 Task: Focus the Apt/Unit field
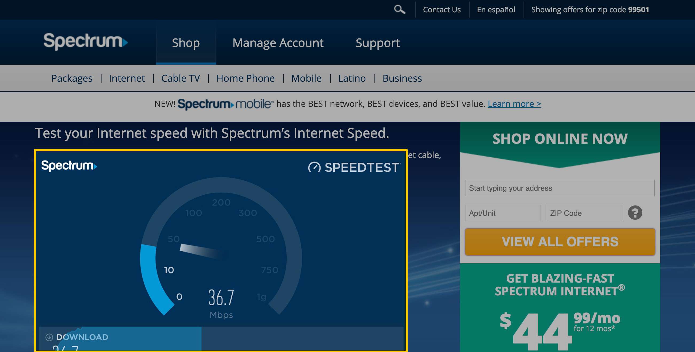click(503, 213)
